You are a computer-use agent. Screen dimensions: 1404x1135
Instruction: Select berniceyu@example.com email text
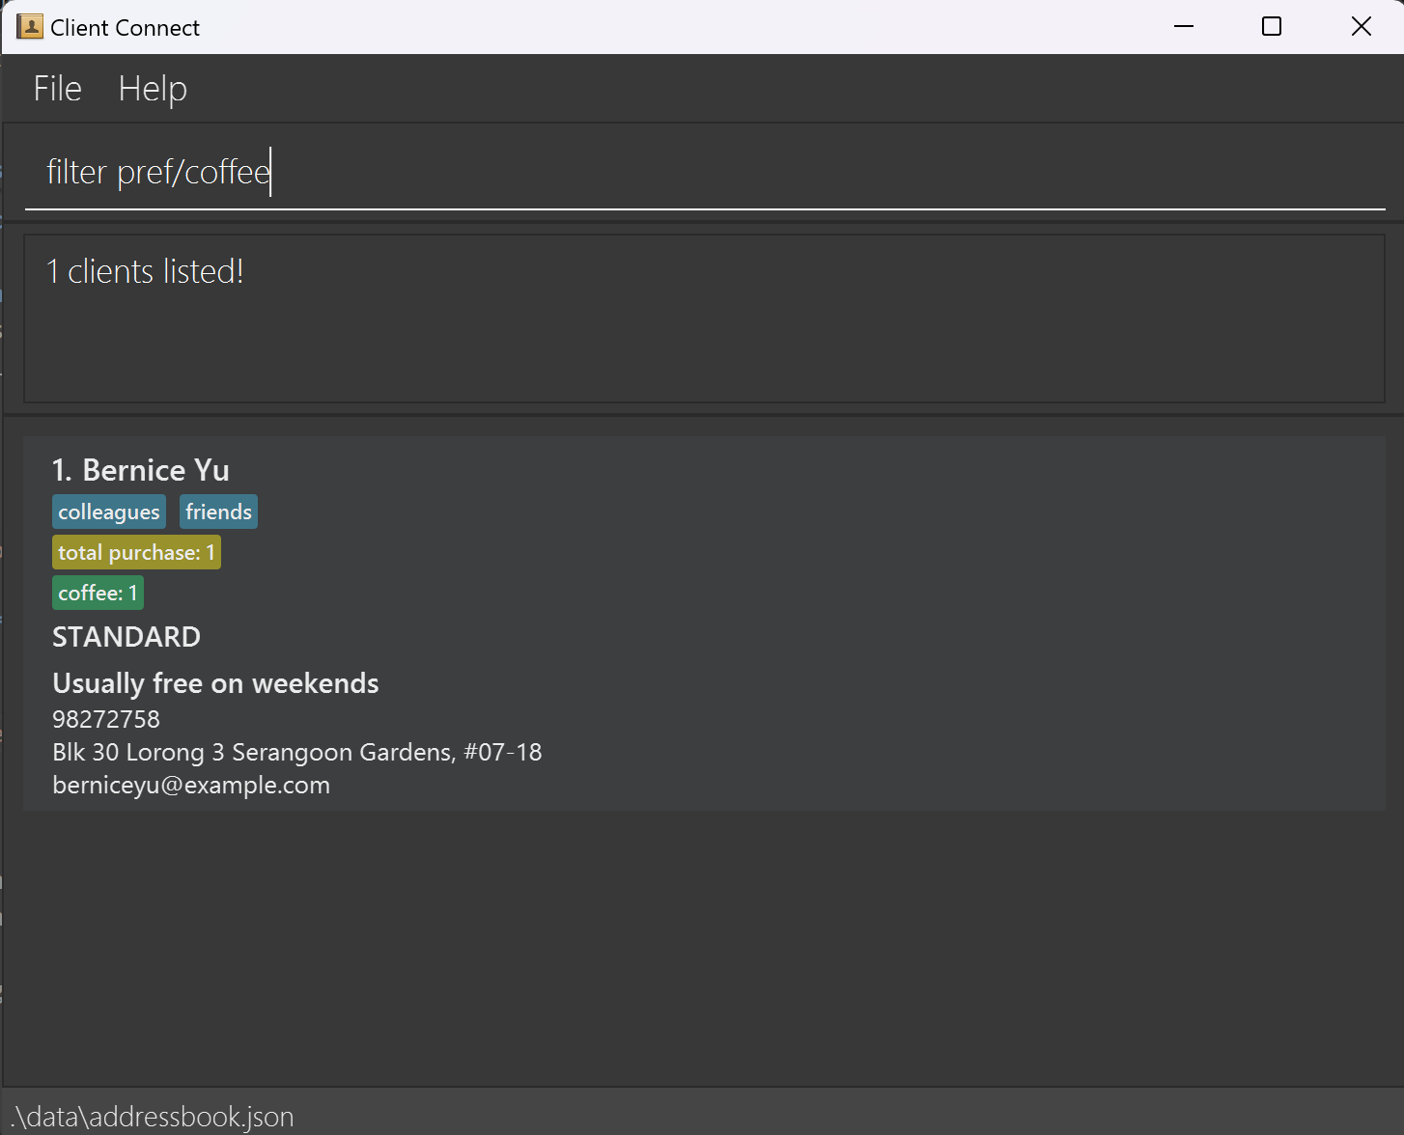pyautogui.click(x=191, y=785)
